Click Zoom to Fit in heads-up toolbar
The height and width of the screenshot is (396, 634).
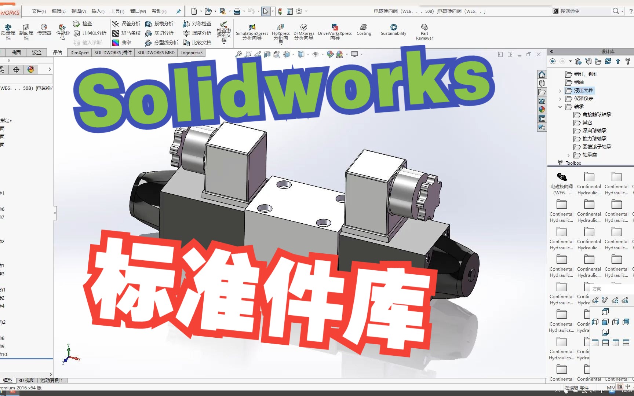pos(238,54)
